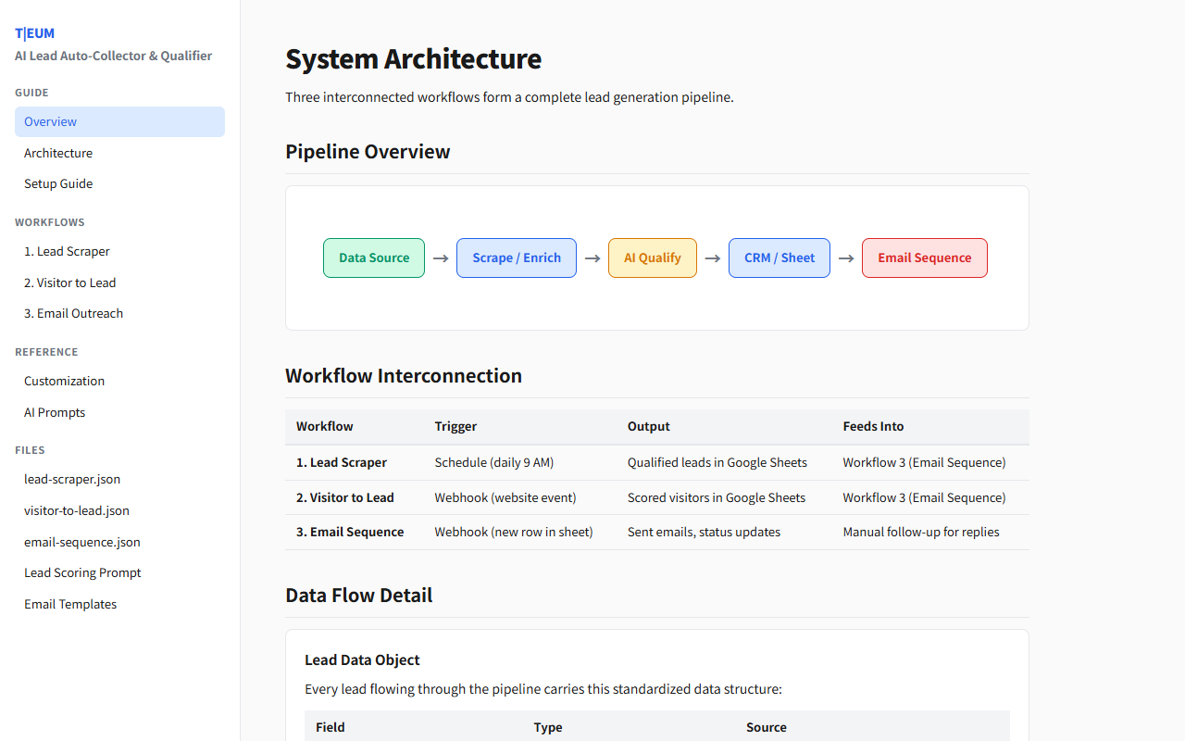1185x741 pixels.
Task: Go to the Architecture page
Action: coord(58,153)
